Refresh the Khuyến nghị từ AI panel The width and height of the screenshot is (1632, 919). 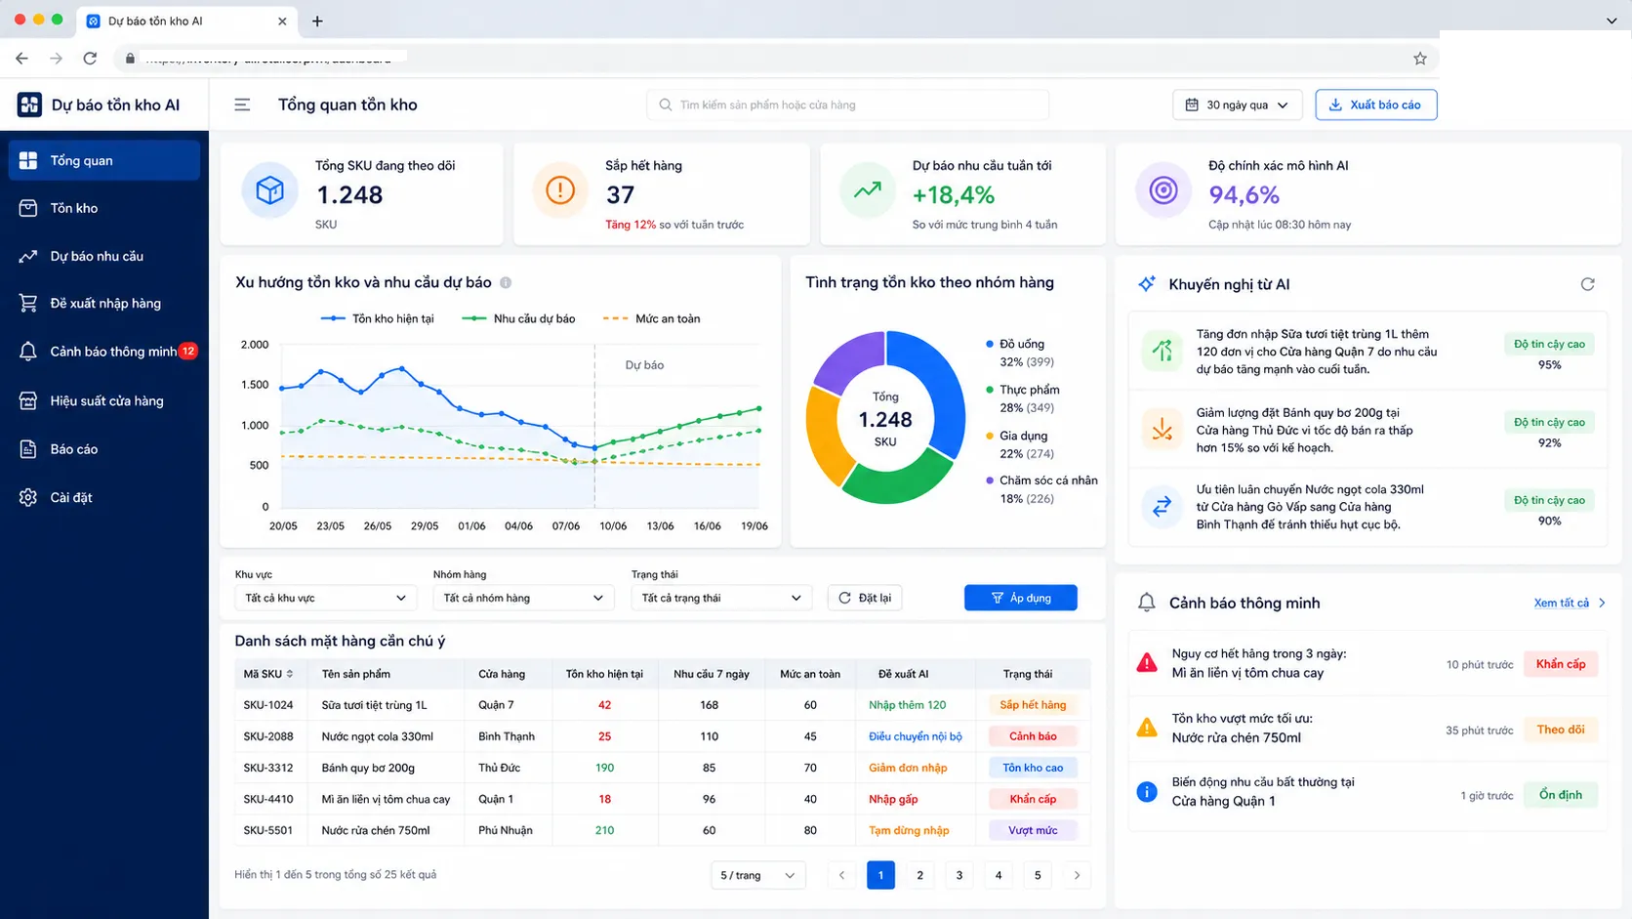[x=1588, y=284]
